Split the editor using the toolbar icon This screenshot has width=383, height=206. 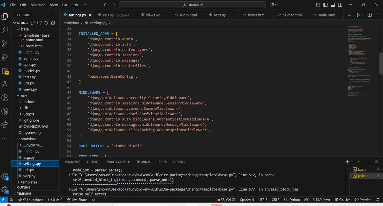point(370,15)
